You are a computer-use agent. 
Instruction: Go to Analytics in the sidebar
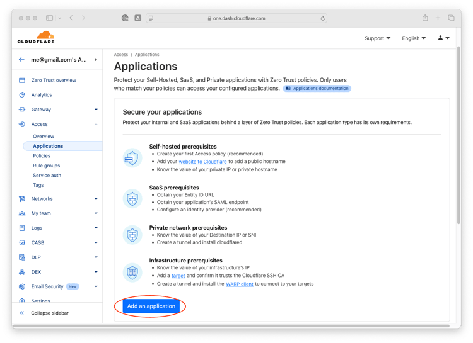[42, 95]
